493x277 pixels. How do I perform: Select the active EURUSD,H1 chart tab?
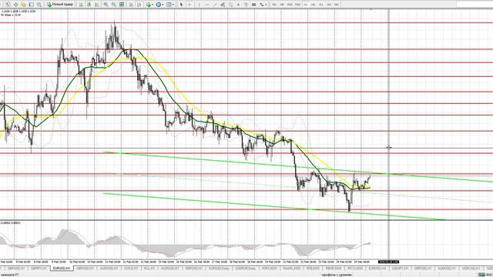point(62,269)
